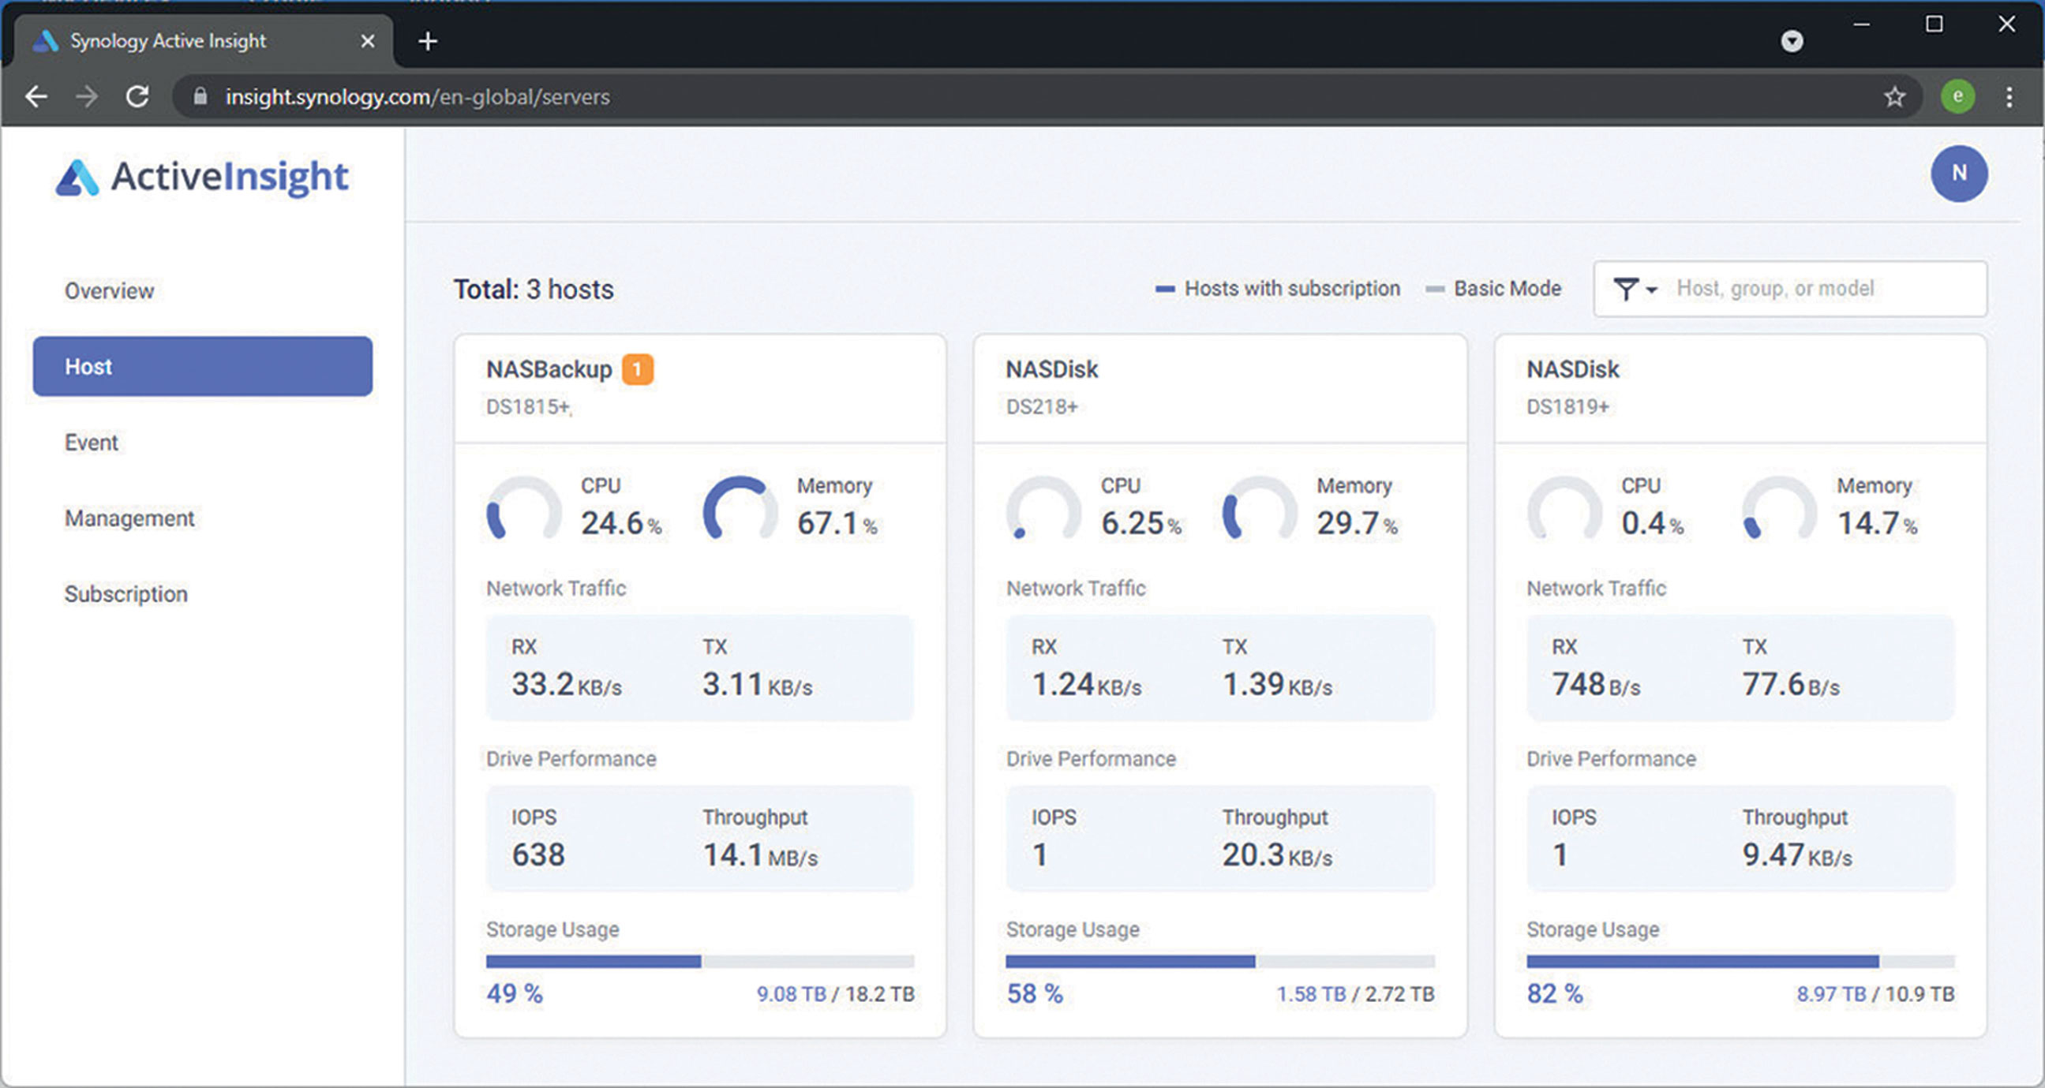This screenshot has width=2045, height=1088.
Task: Click the orange alert badge on NASBackup
Action: (637, 369)
